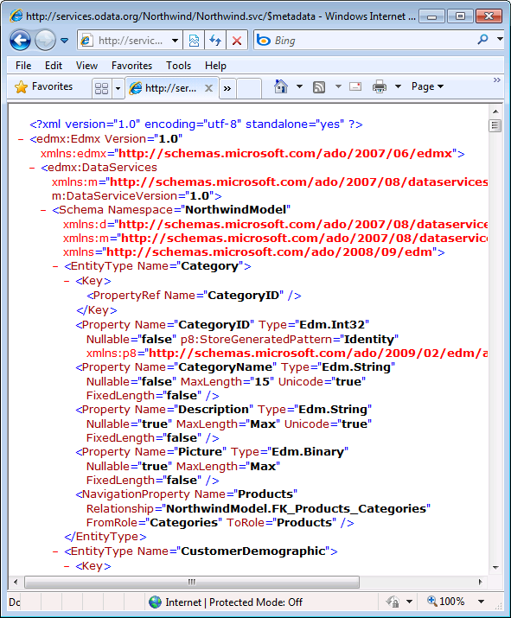Open the Help menu
511x618 pixels.
click(x=215, y=66)
